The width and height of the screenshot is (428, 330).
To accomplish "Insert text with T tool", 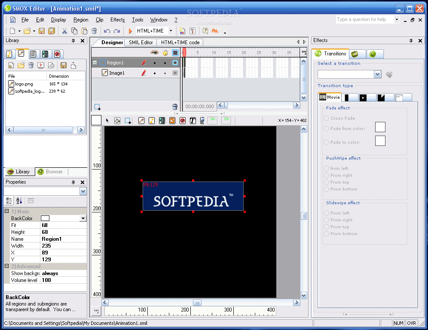I will click(193, 121).
